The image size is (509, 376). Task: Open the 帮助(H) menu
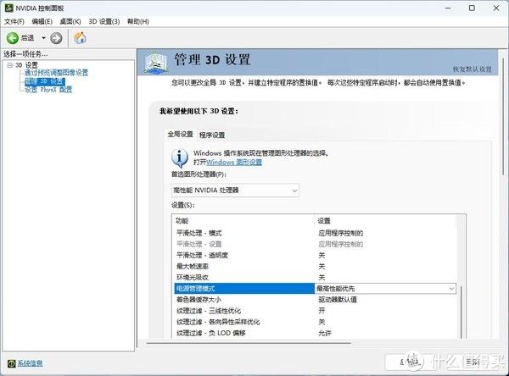click(x=138, y=21)
